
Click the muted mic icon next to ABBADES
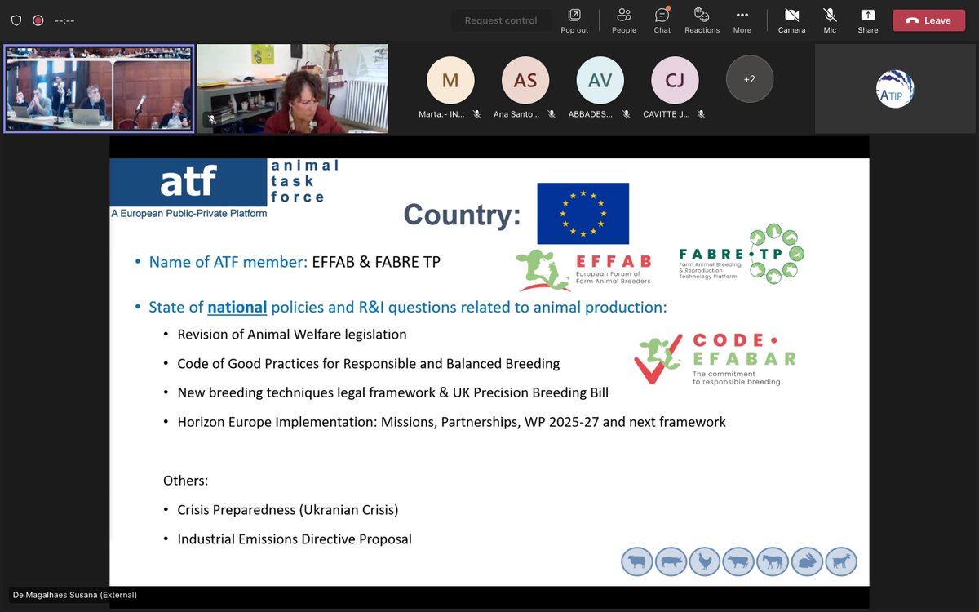click(x=626, y=114)
